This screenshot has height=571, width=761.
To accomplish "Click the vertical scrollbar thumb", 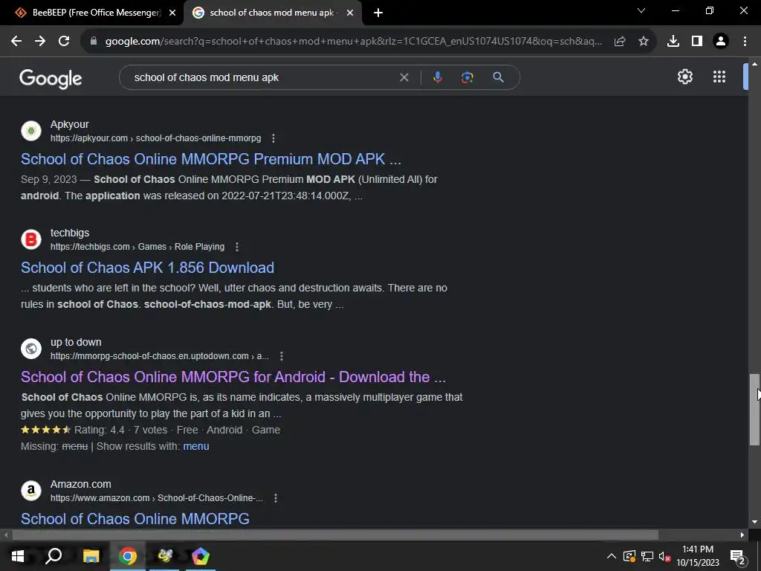I will (x=754, y=409).
